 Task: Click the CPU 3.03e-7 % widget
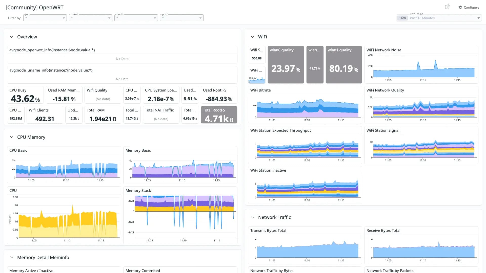[132, 95]
